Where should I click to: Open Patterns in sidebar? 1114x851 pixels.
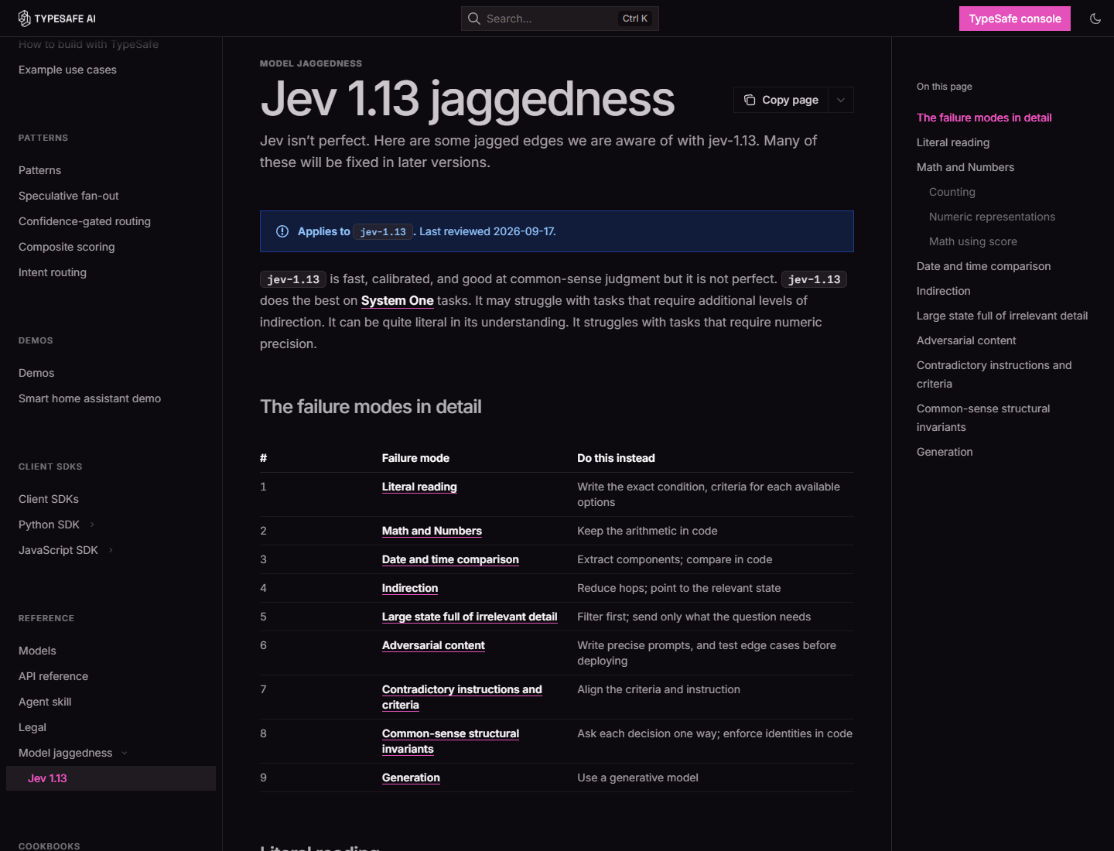(x=39, y=170)
